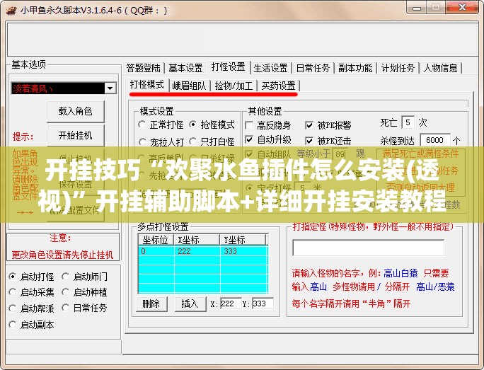Click the 死亡 count input field
The height and width of the screenshot is (370, 484).
click(x=408, y=123)
